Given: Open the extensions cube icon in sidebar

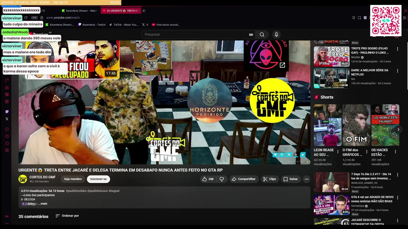Looking at the screenshot, I should (7, 143).
